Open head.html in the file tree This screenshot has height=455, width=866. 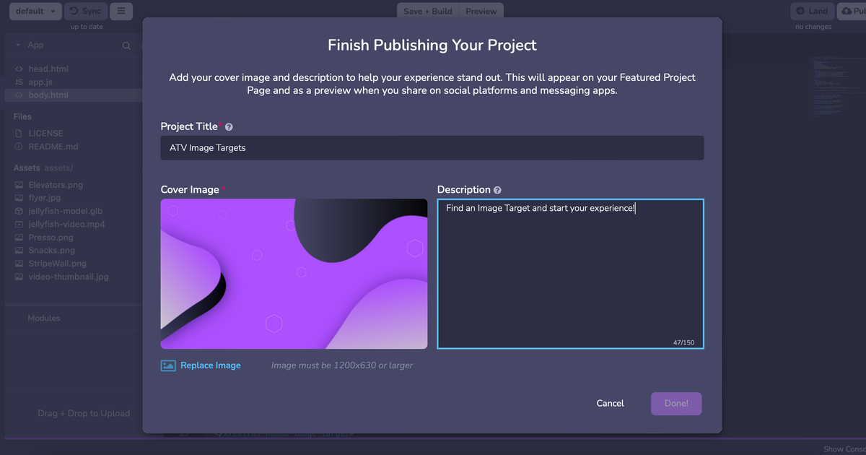48,69
